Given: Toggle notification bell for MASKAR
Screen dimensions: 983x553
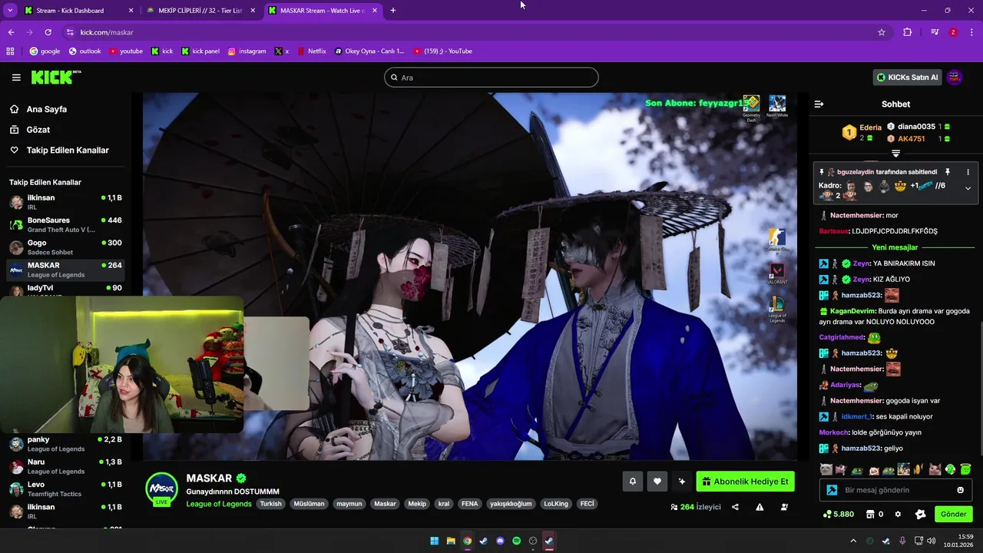Looking at the screenshot, I should tap(633, 482).
